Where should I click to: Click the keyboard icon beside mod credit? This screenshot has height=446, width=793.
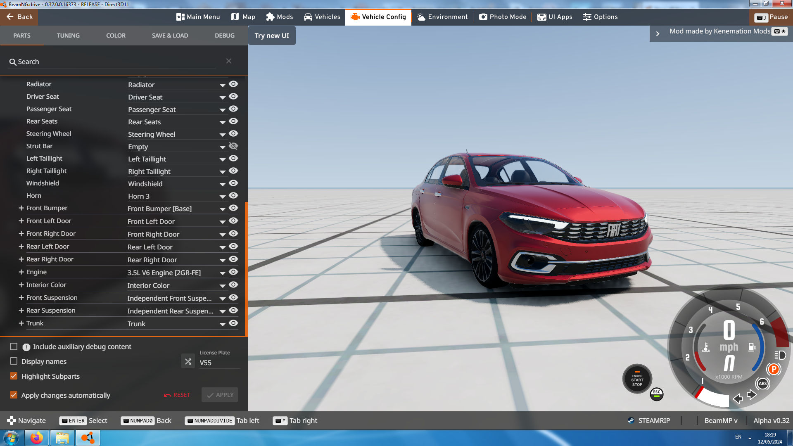click(780, 31)
